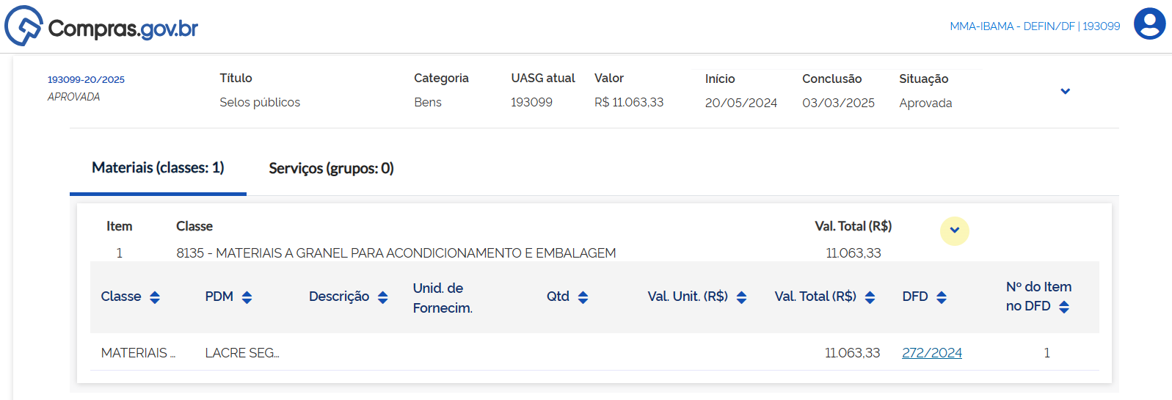This screenshot has width=1172, height=400.
Task: Select class row 8135 - MATERIAIS A GRANEL
Action: tap(396, 253)
